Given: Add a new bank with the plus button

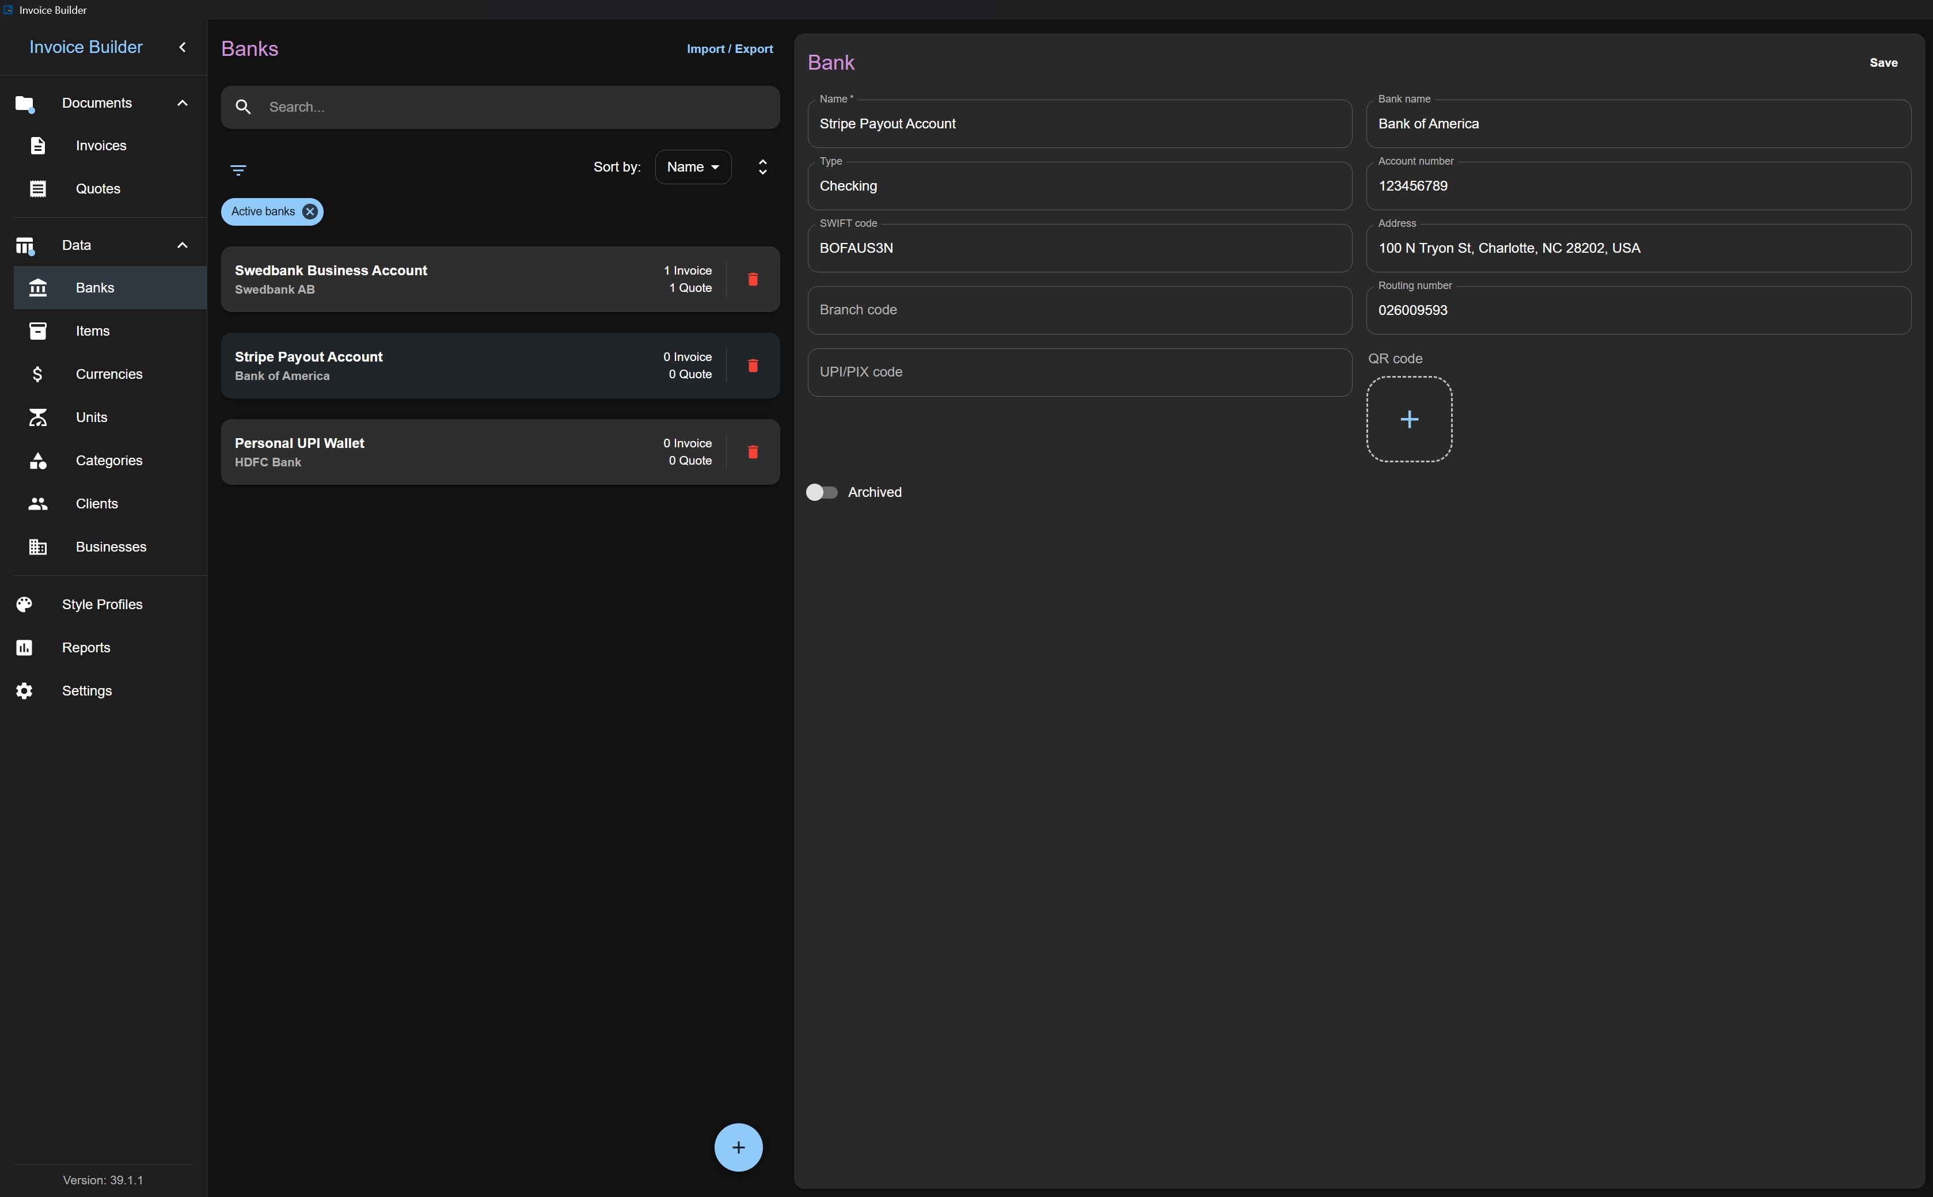Looking at the screenshot, I should [738, 1147].
